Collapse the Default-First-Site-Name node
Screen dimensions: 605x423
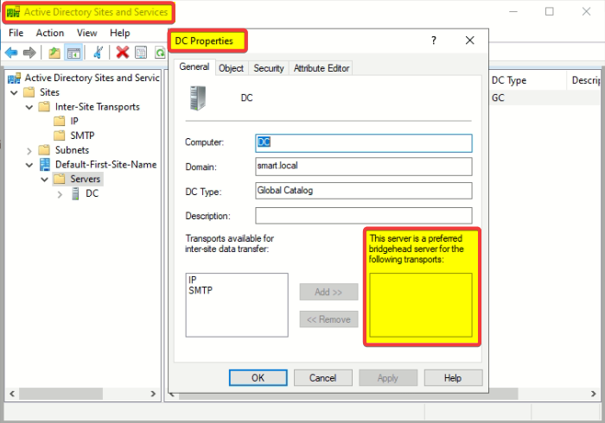[29, 165]
